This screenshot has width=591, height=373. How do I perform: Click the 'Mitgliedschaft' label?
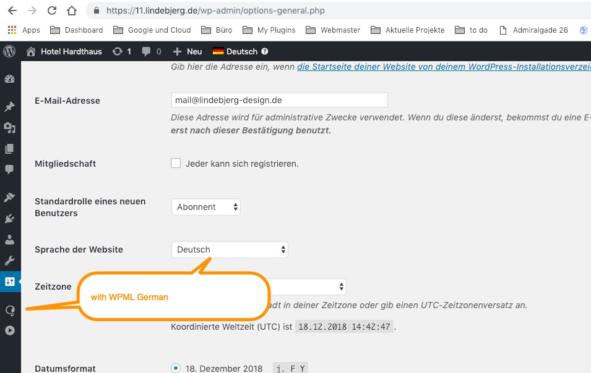click(x=65, y=164)
